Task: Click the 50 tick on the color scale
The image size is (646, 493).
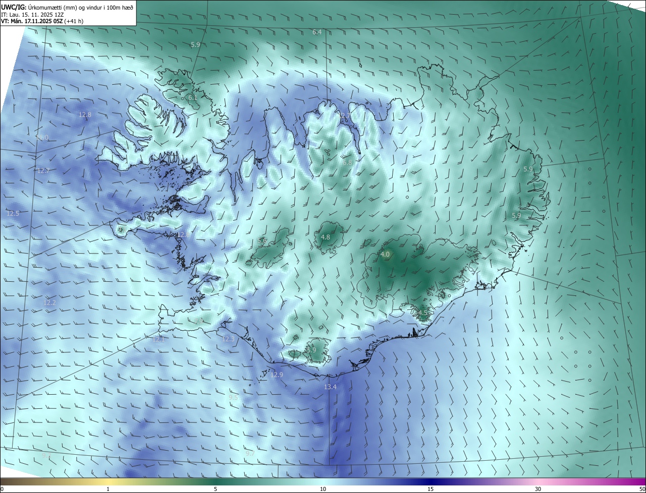Action: pyautogui.click(x=642, y=489)
